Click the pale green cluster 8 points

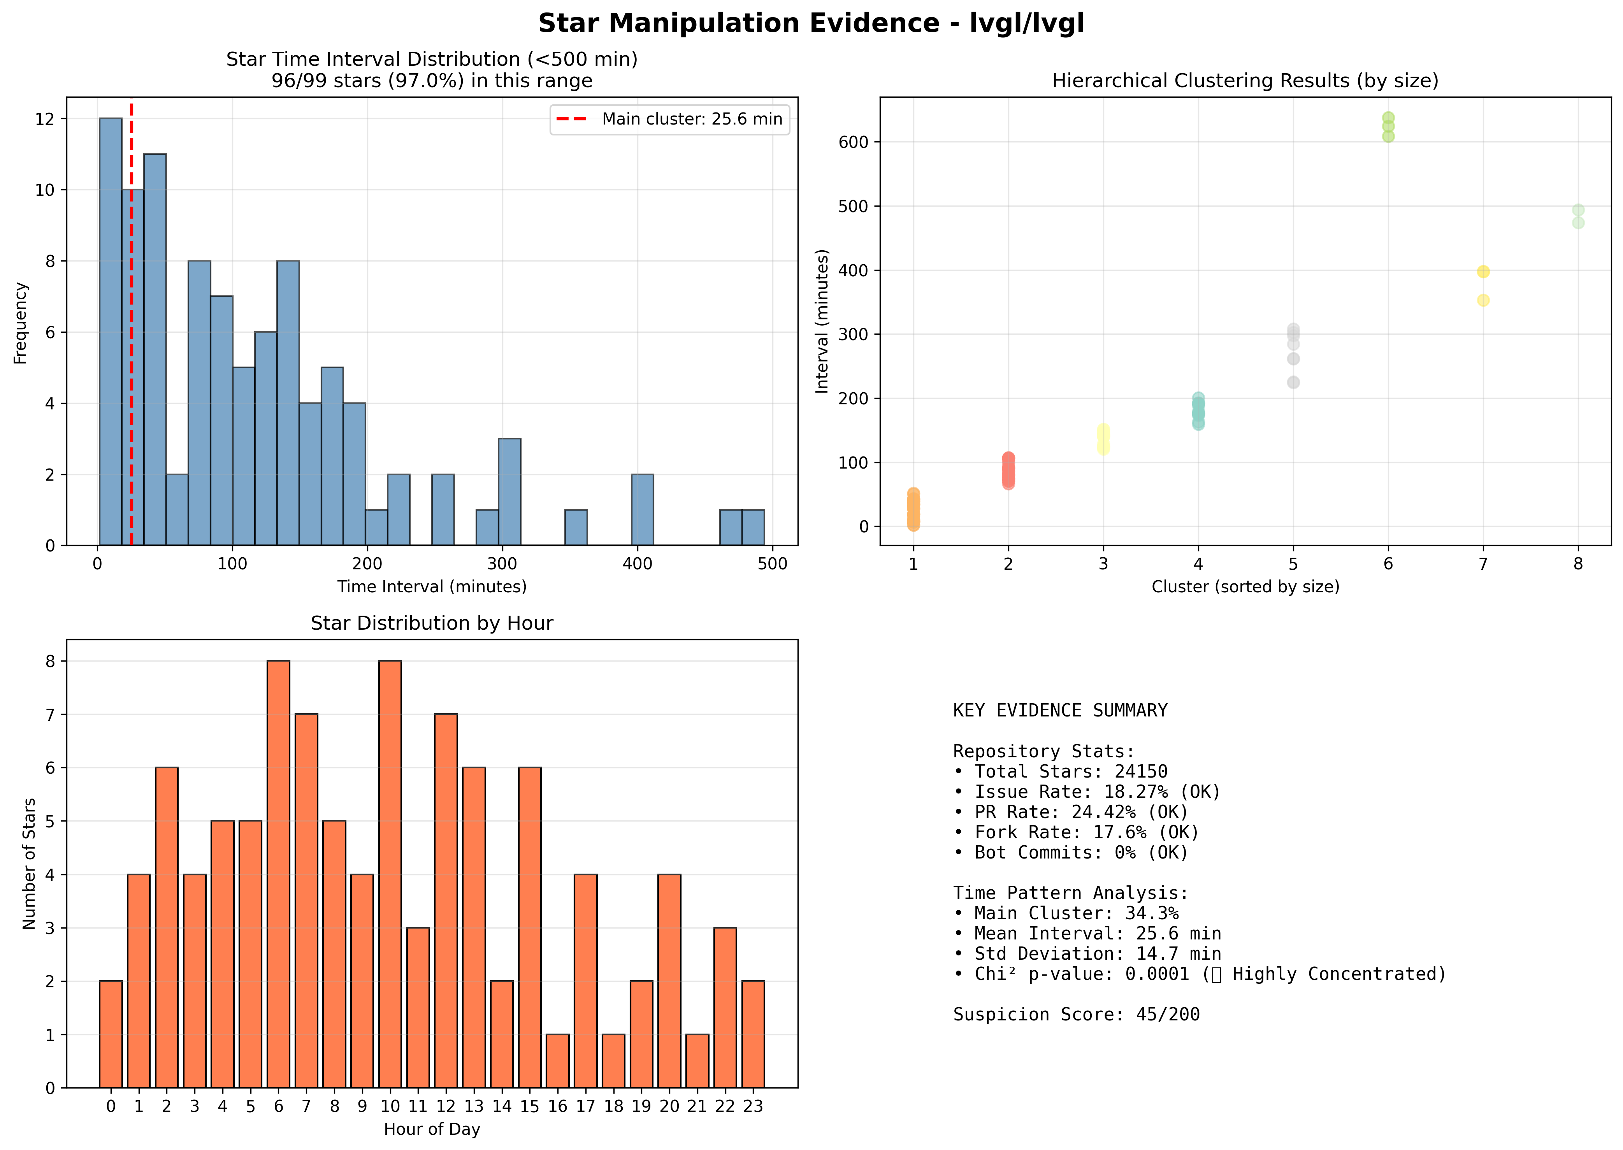tap(1578, 216)
